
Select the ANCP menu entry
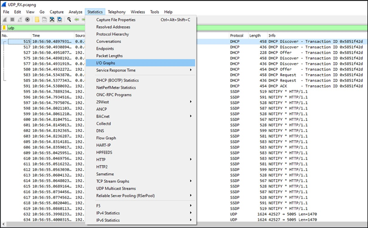[141, 109]
